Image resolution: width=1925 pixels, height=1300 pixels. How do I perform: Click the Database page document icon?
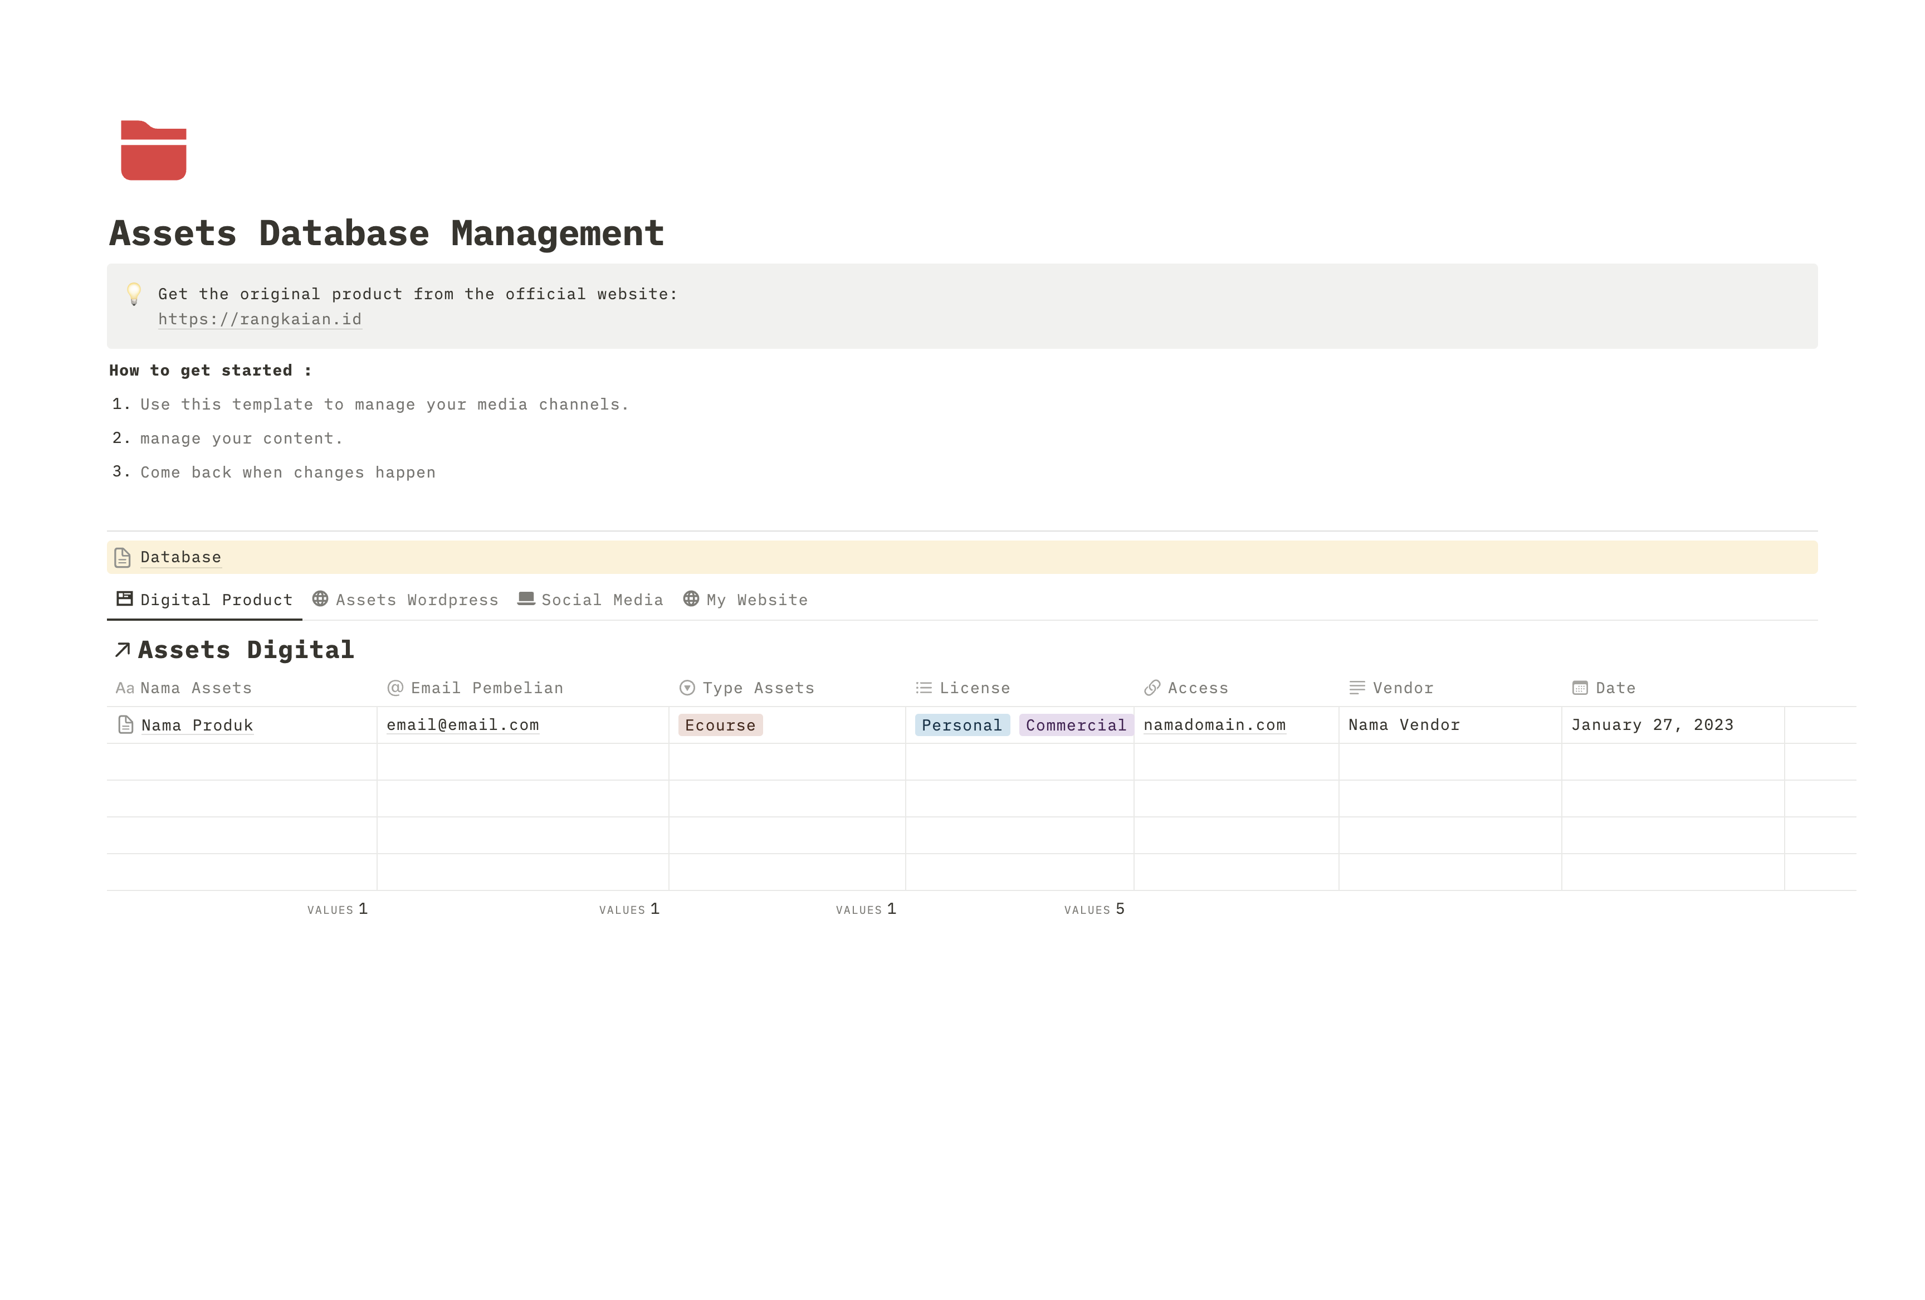[x=123, y=558]
